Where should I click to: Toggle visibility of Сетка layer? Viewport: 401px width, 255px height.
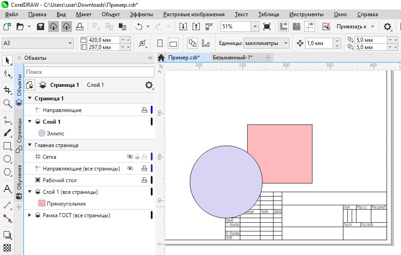130,157
